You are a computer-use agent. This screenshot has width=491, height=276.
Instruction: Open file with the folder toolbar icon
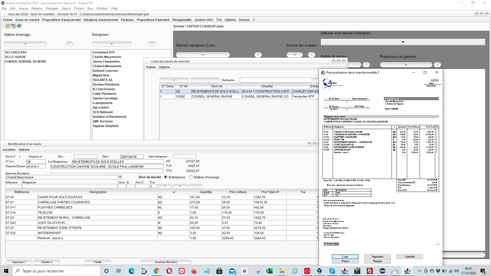pos(8,26)
